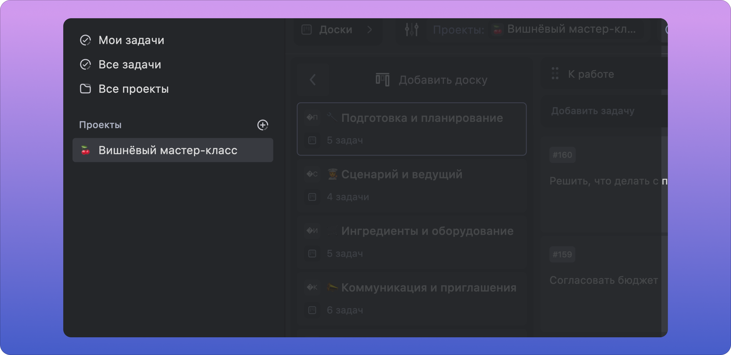This screenshot has width=731, height=355.
Task: Click the Проекты: Вишнёвый мастер-кл... filter chip
Action: pos(538,30)
